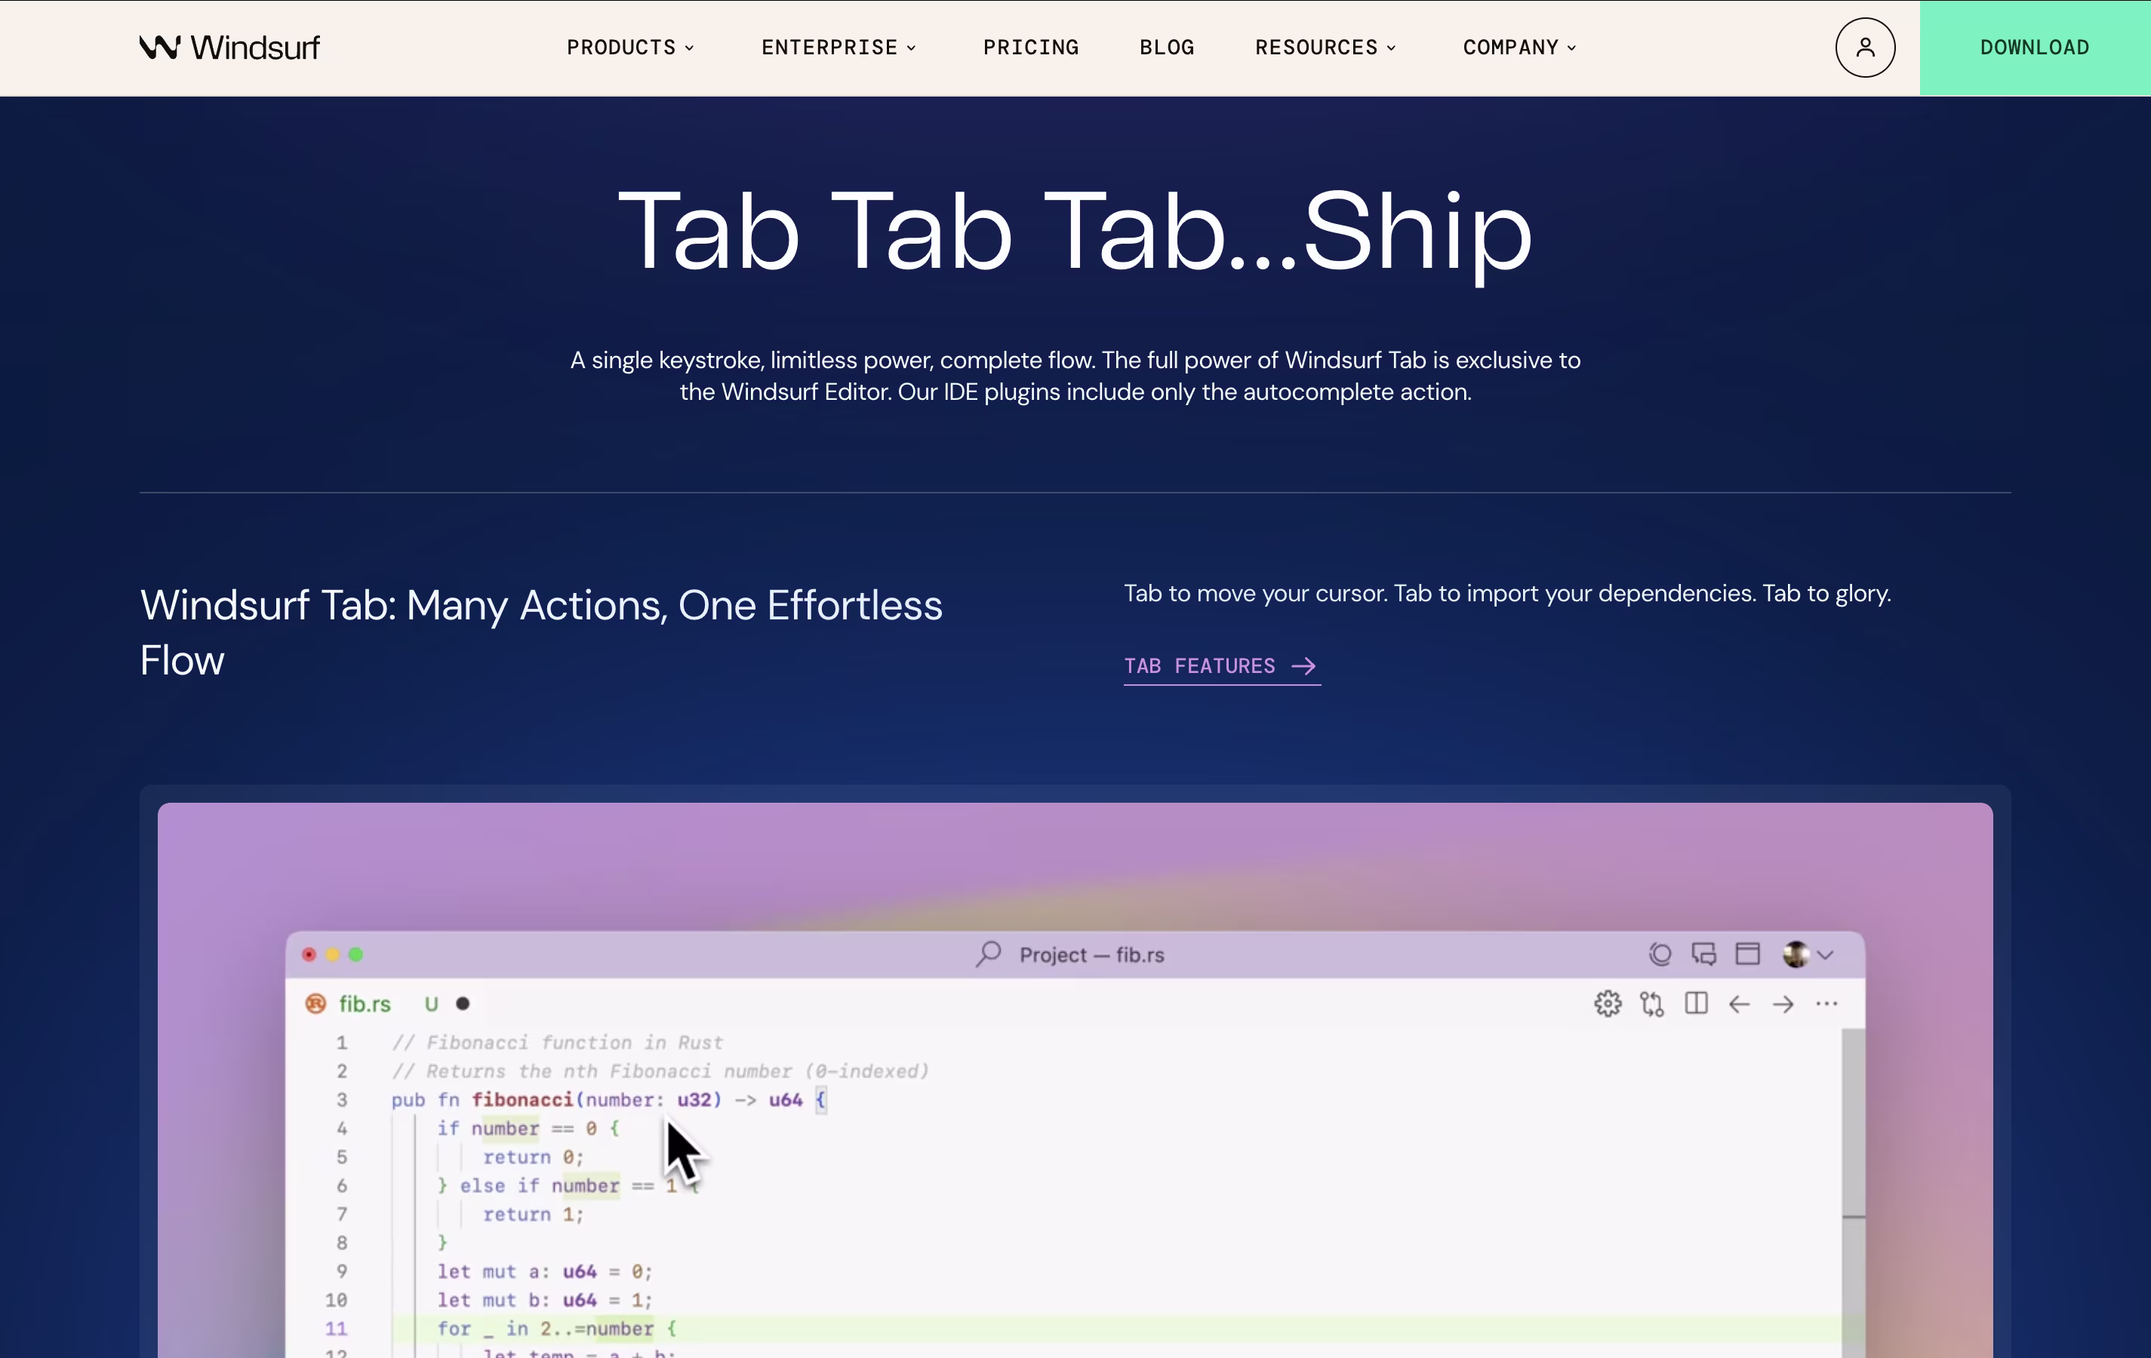Image resolution: width=2151 pixels, height=1358 pixels.
Task: Click the 'return 0;' code line
Action: click(534, 1157)
